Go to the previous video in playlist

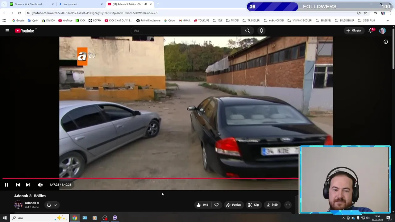coord(18,185)
